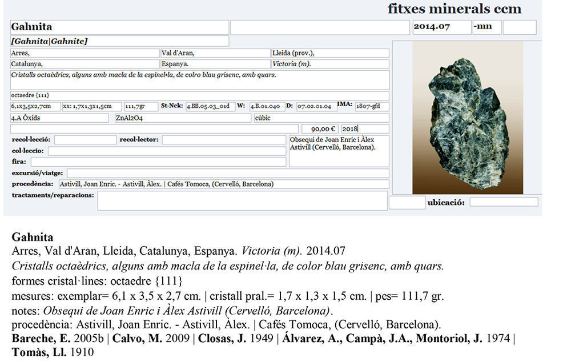
Task: Click the catalog number field 2014.07
Action: 442,27
